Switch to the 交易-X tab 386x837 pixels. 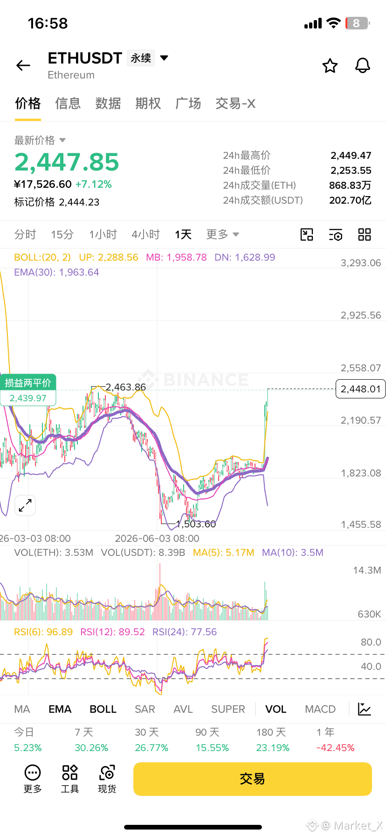pos(235,104)
